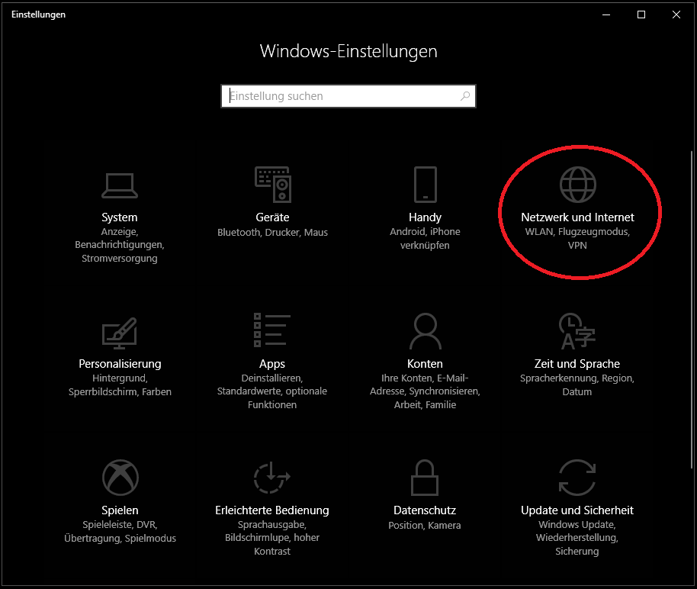Focus the Einstellung suchen search field
This screenshot has height=589, width=697.
pyautogui.click(x=343, y=97)
